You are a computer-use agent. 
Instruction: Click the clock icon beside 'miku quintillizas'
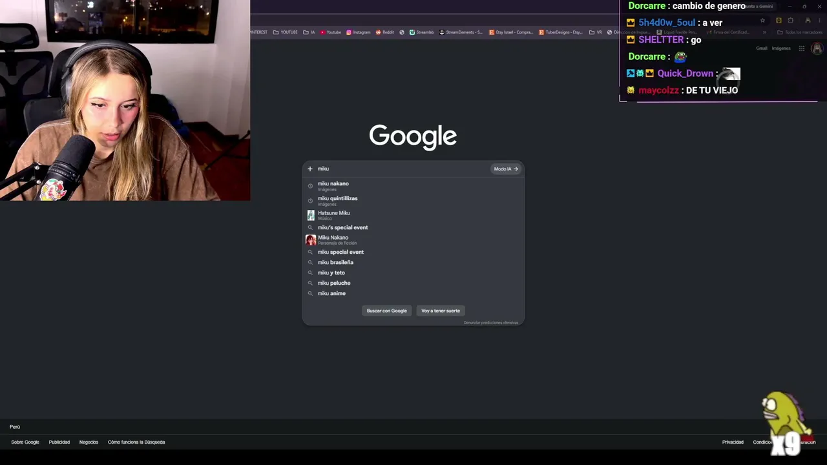coord(310,201)
